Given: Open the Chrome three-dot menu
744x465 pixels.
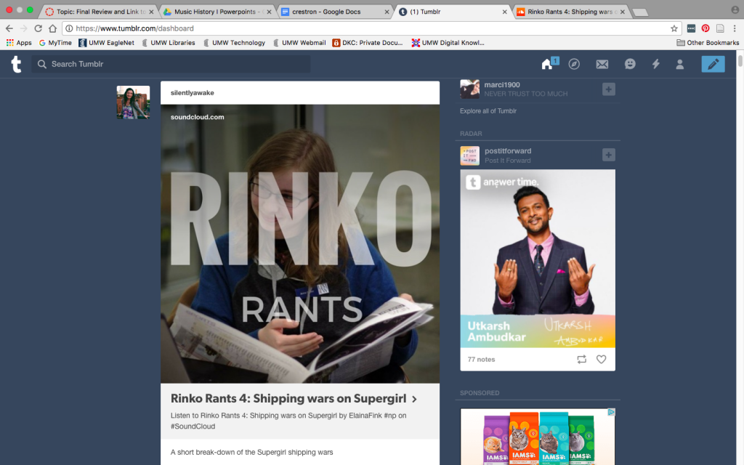Looking at the screenshot, I should click(x=735, y=28).
